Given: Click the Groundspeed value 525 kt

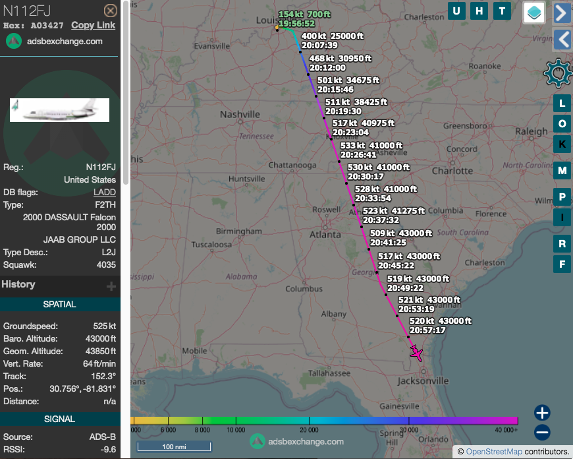Looking at the screenshot, I should (105, 326).
